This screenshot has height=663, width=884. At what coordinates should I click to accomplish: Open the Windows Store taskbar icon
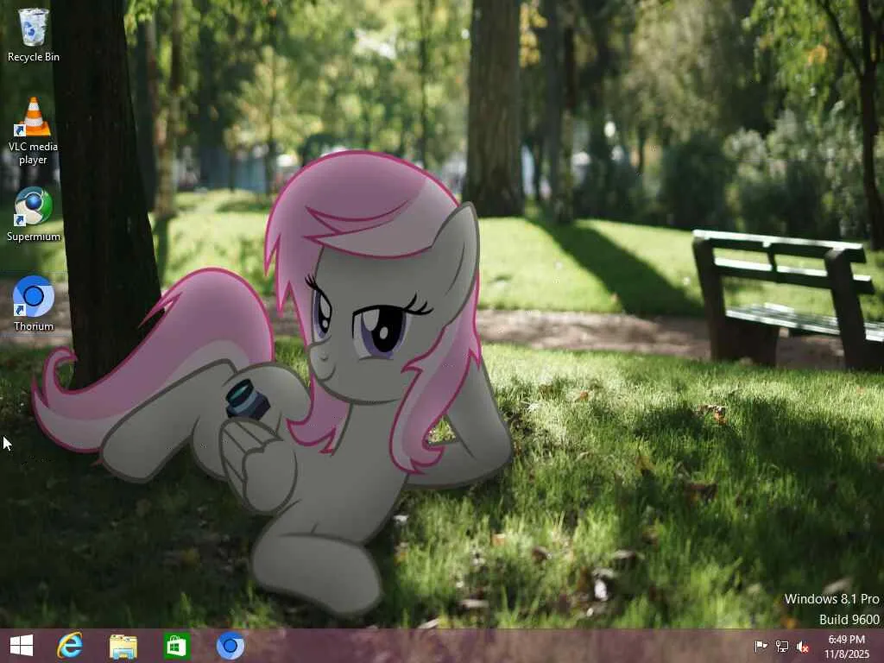coord(176,646)
